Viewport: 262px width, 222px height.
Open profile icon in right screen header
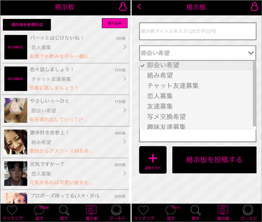pyautogui.click(x=254, y=7)
